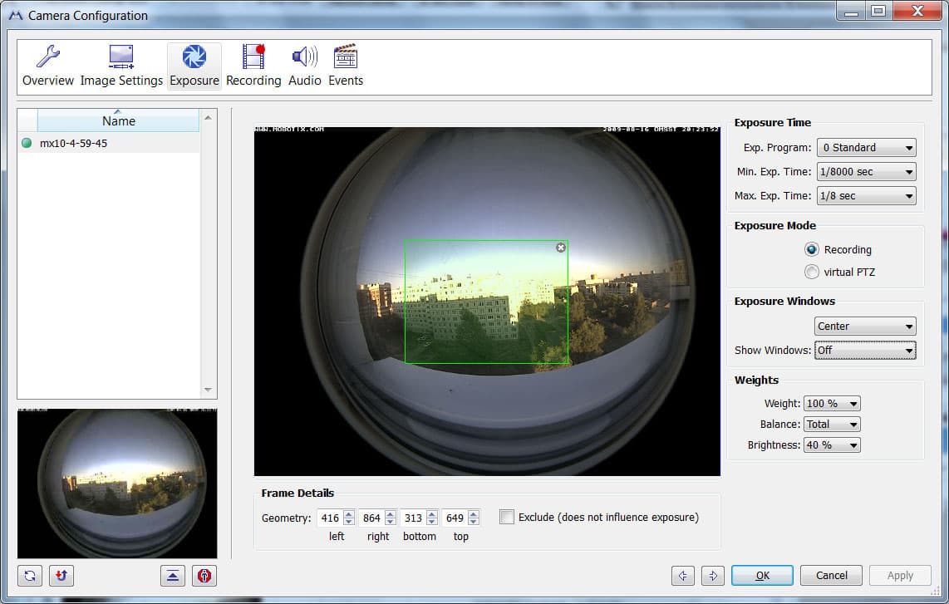Open the Brightness percentage dropdown
The height and width of the screenshot is (604, 949).
832,445
